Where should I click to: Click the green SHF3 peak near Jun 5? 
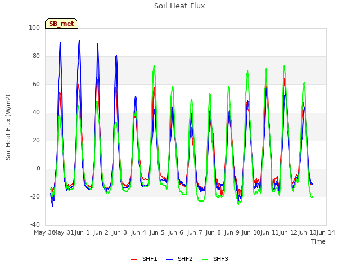tap(154, 65)
